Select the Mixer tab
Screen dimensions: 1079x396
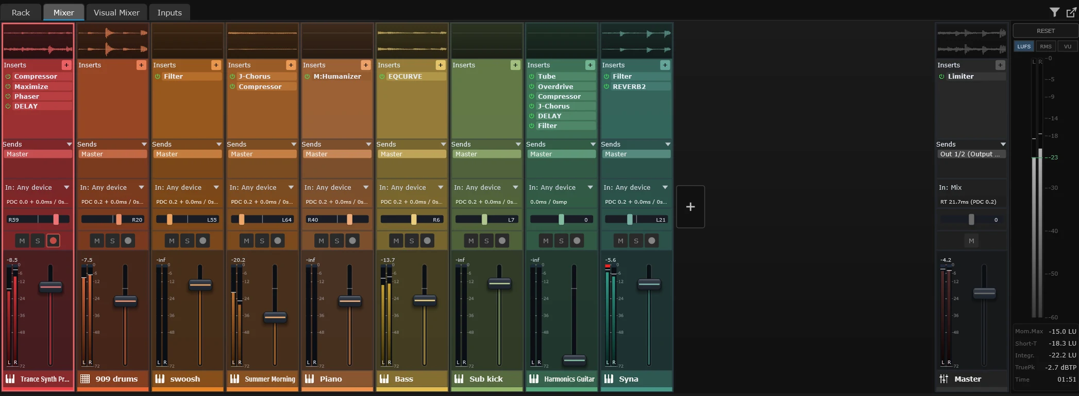click(63, 12)
